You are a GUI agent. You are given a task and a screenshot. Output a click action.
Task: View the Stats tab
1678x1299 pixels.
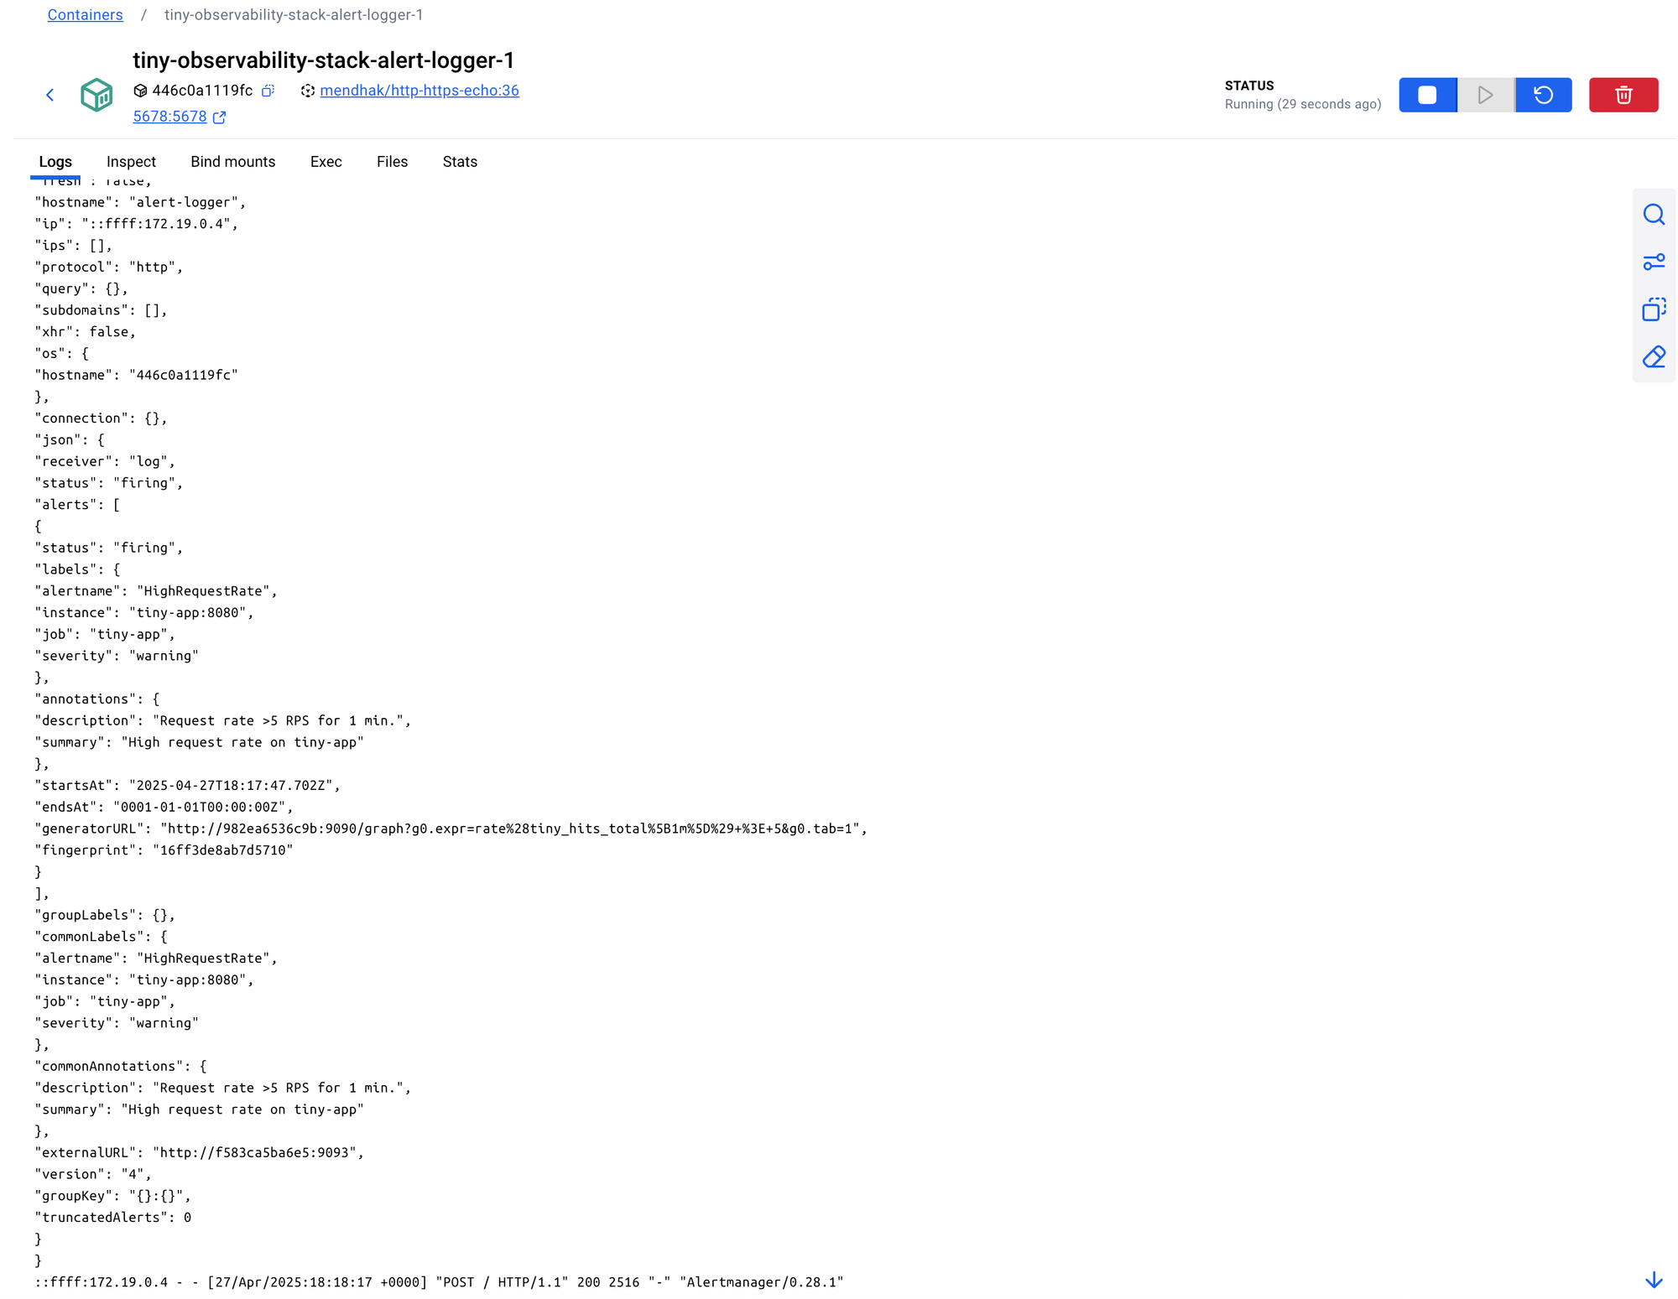[x=460, y=162]
